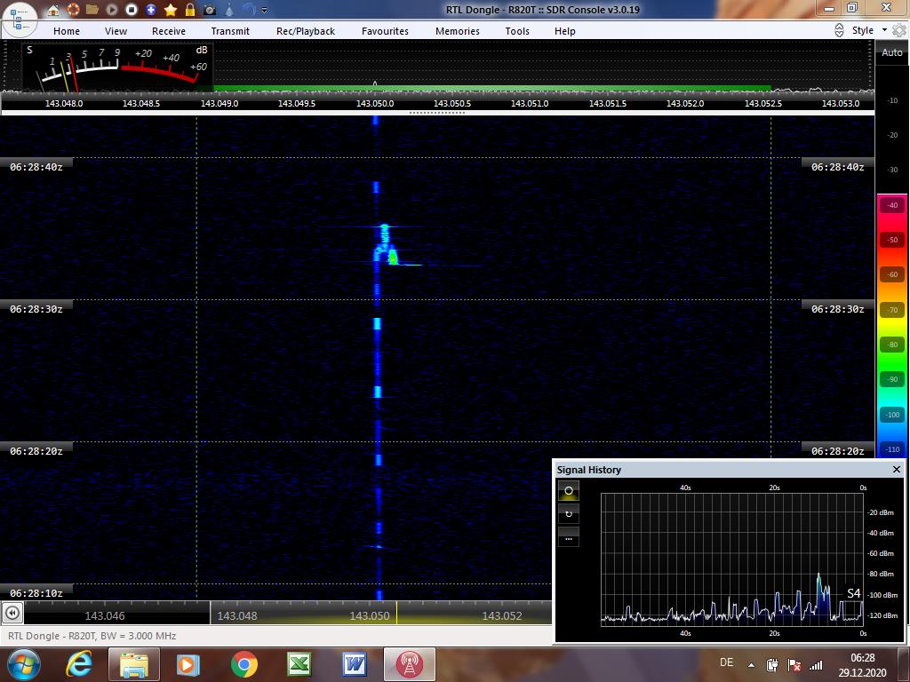Viewport: 910px width, 682px height.
Task: Show hidden tray icons arrow
Action: pyautogui.click(x=751, y=665)
